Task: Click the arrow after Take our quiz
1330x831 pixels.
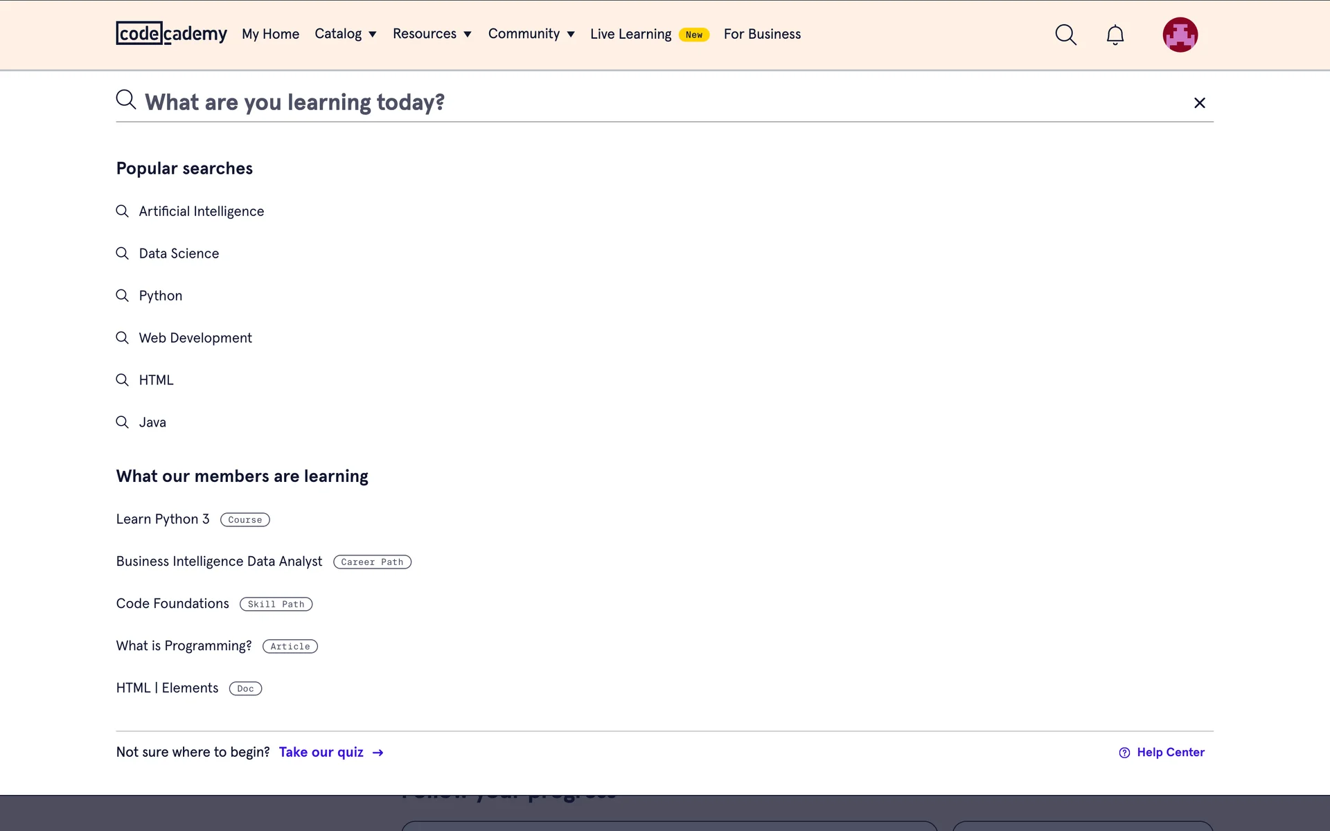Action: point(378,753)
